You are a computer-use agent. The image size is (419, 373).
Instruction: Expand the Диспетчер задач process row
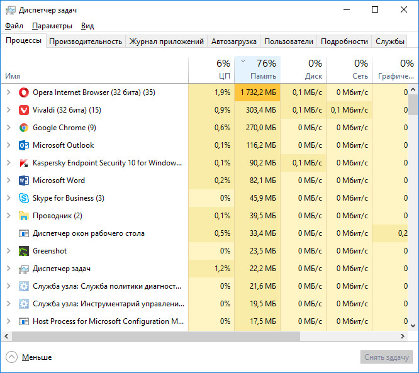(9, 269)
